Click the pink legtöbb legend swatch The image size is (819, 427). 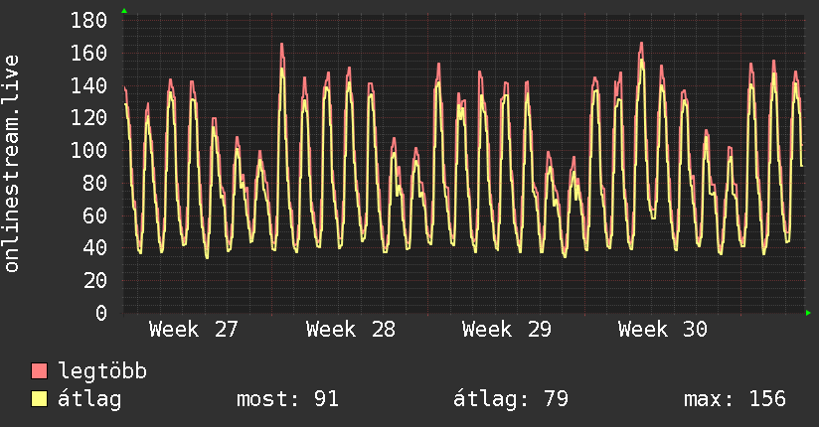tap(39, 371)
